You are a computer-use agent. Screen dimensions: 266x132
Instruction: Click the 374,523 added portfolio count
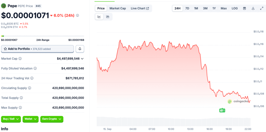point(42,49)
